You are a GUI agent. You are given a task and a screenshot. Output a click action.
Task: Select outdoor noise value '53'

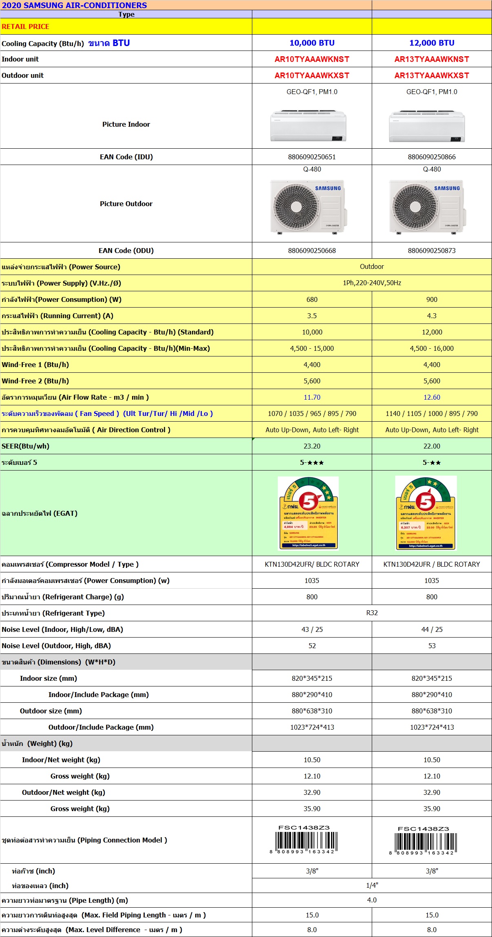pyautogui.click(x=432, y=646)
